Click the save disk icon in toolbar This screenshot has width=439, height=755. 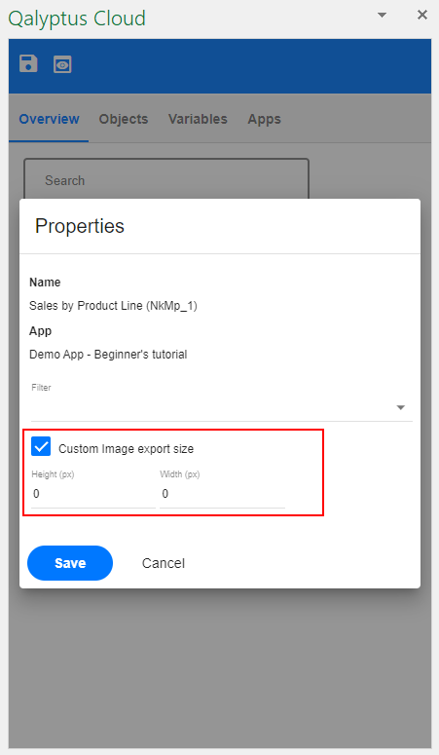coord(28,63)
